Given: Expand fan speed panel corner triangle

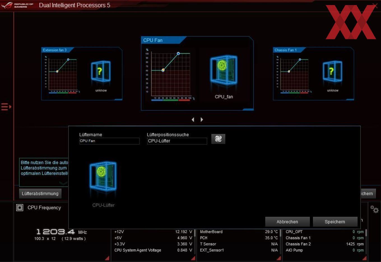Looking at the screenshot, I should pyautogui.click(x=364, y=258).
